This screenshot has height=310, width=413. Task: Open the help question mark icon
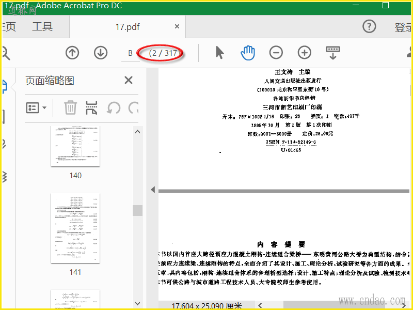coord(369,26)
